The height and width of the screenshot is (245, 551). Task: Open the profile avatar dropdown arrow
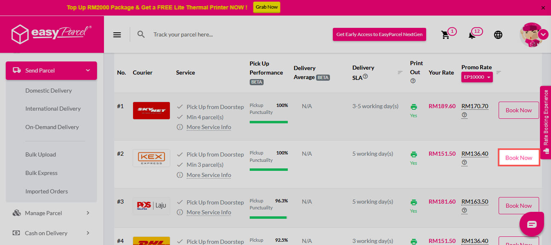click(x=543, y=34)
